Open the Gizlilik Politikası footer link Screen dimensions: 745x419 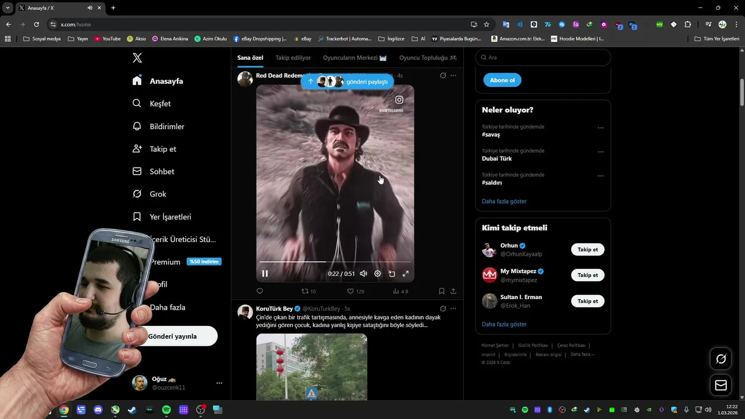pos(533,346)
